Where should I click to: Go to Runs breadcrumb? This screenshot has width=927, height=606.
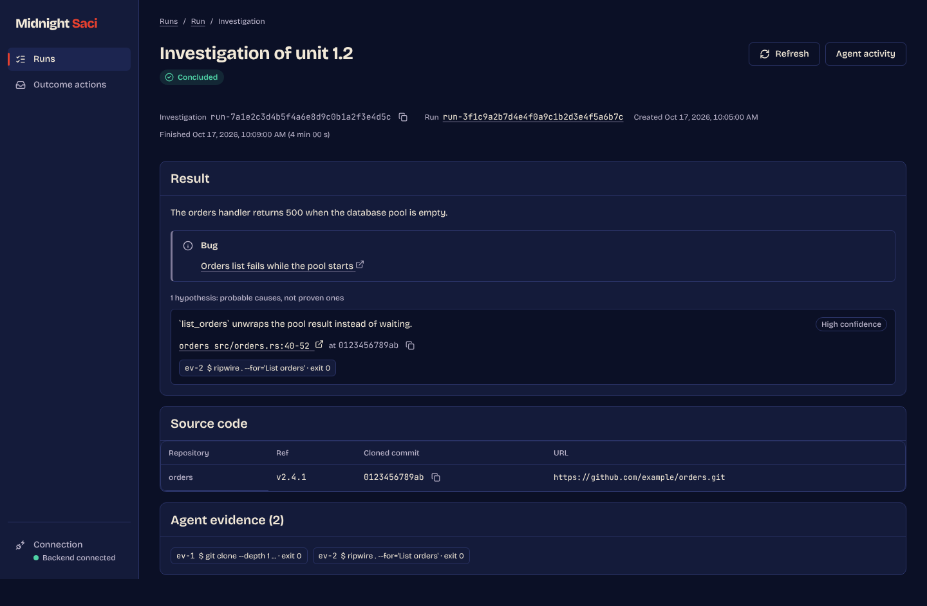tap(169, 21)
